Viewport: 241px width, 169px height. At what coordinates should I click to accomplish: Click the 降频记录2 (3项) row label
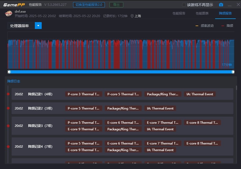tap(40, 108)
